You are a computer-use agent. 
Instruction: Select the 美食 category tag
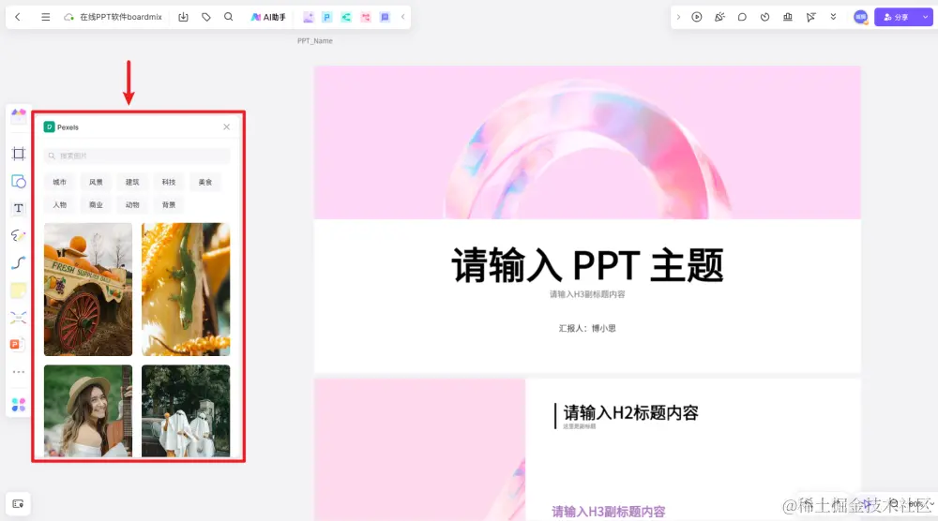(x=205, y=182)
